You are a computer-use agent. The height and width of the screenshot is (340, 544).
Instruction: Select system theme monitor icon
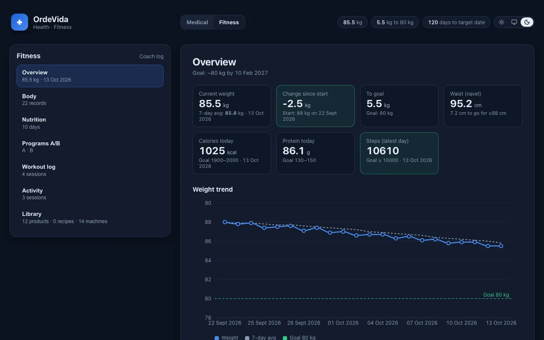tap(514, 22)
